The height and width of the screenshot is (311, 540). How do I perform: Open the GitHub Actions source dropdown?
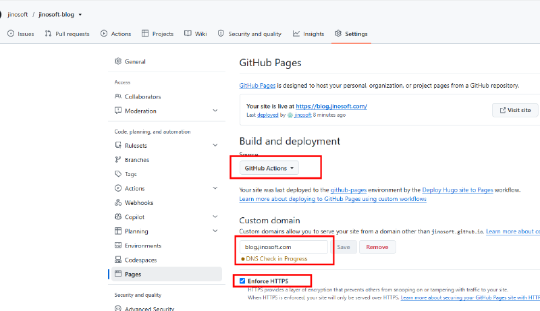pyautogui.click(x=269, y=168)
